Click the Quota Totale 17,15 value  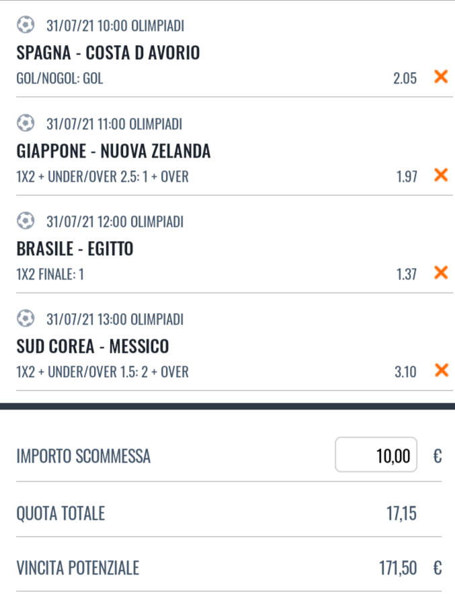click(x=401, y=515)
